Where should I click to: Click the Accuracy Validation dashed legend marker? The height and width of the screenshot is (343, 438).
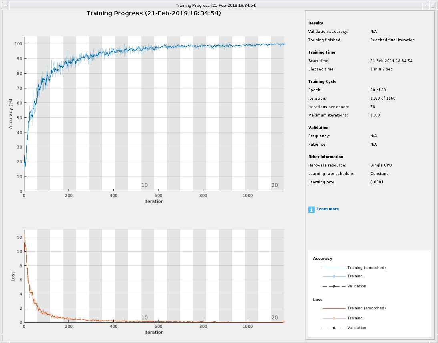(x=334, y=286)
